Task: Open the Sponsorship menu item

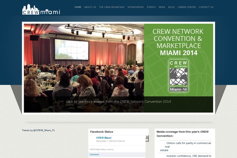Action: click(135, 7)
